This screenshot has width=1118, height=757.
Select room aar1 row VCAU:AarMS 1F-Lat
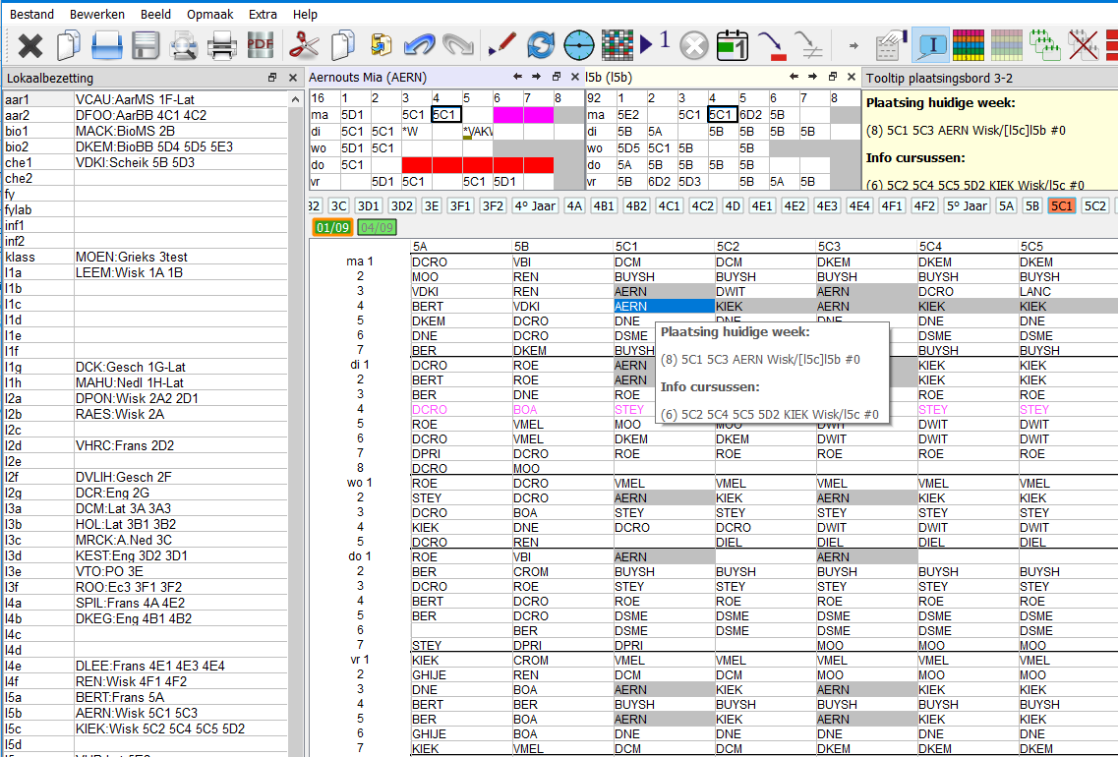tap(146, 100)
